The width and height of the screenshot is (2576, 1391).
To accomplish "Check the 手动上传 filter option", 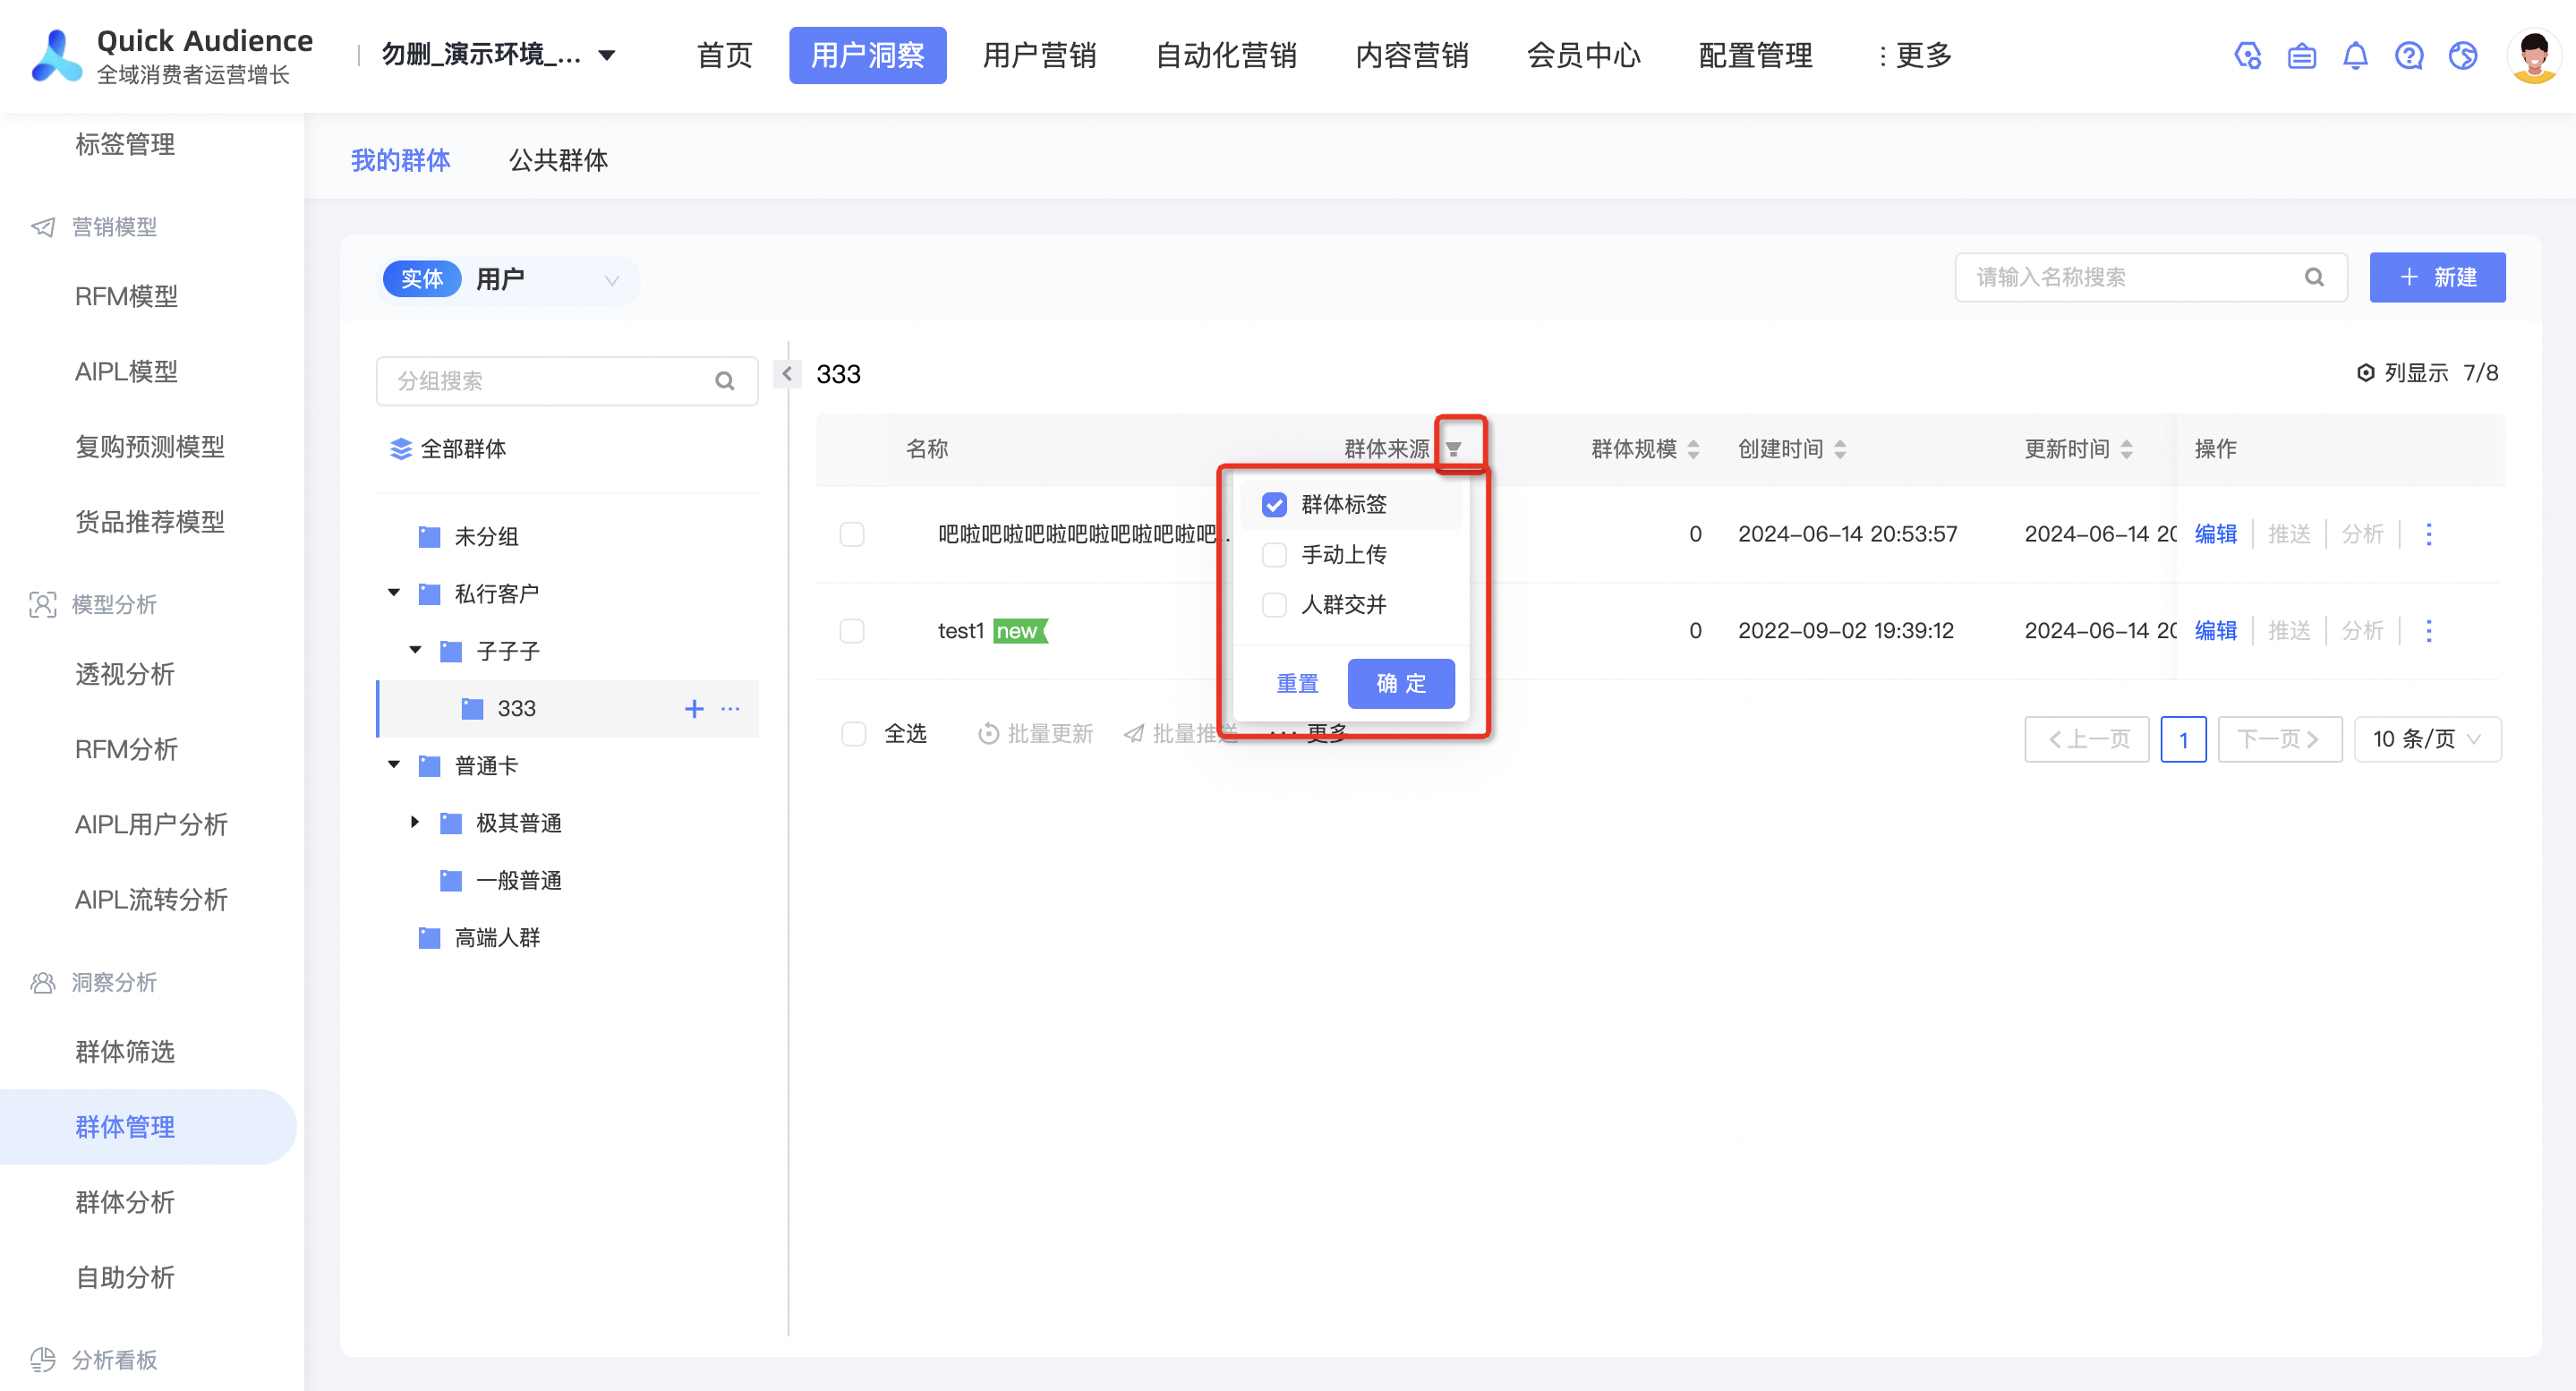I will [x=1274, y=555].
